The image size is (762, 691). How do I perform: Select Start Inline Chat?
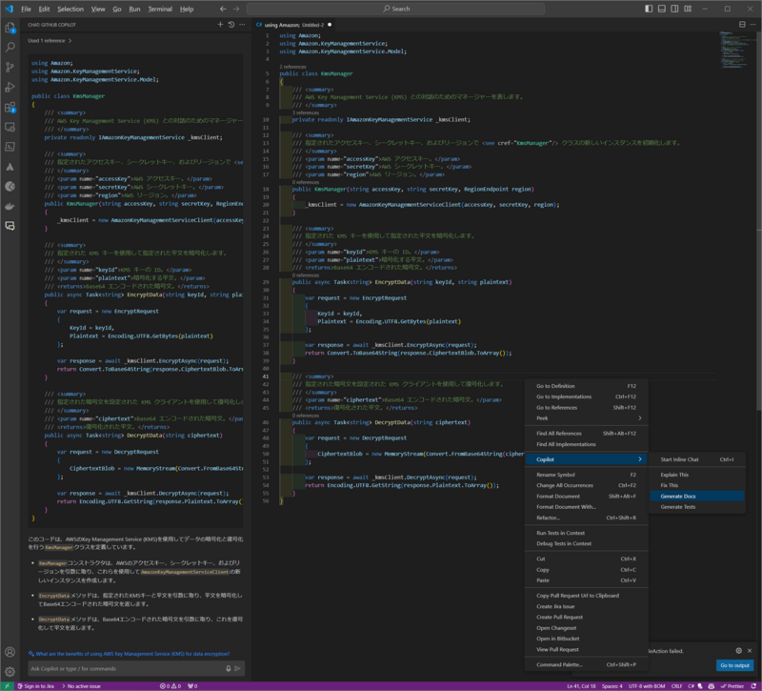pyautogui.click(x=697, y=459)
